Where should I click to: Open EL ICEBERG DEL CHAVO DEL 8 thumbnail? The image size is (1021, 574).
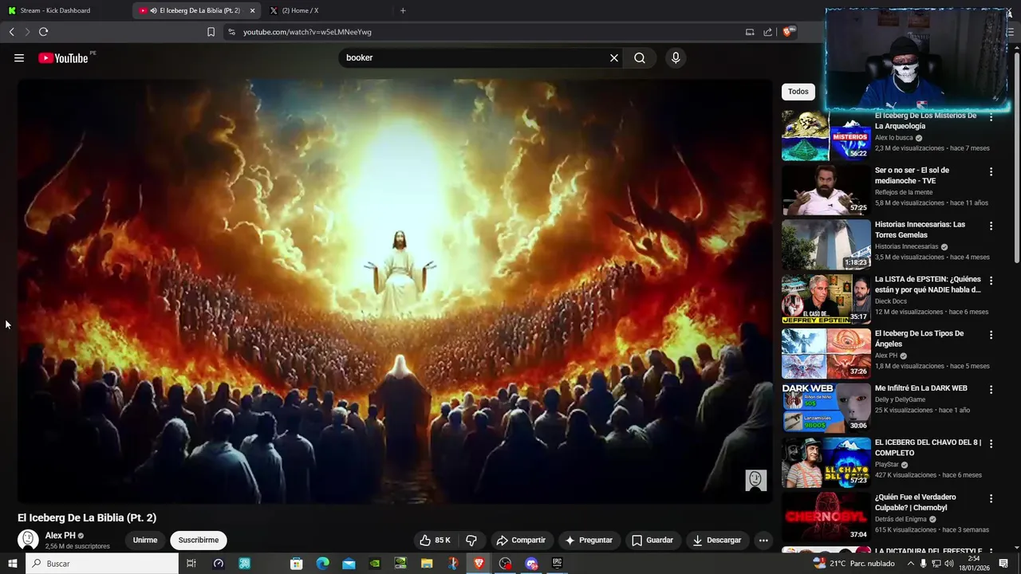pyautogui.click(x=826, y=463)
